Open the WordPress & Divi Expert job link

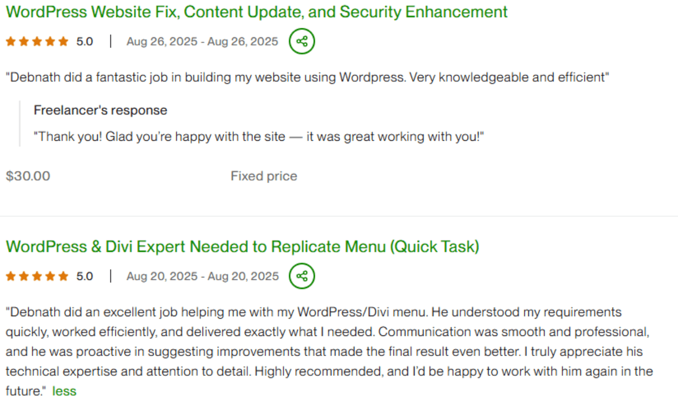(242, 247)
